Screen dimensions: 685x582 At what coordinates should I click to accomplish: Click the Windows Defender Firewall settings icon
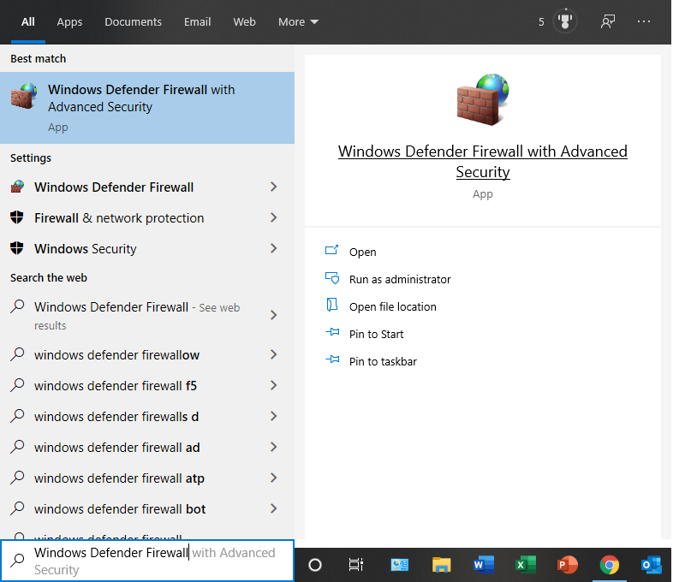pyautogui.click(x=17, y=187)
